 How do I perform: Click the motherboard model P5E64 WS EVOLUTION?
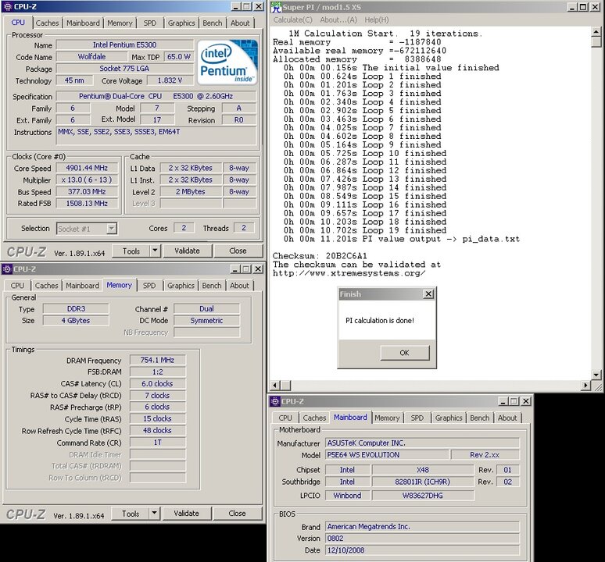pyautogui.click(x=387, y=455)
